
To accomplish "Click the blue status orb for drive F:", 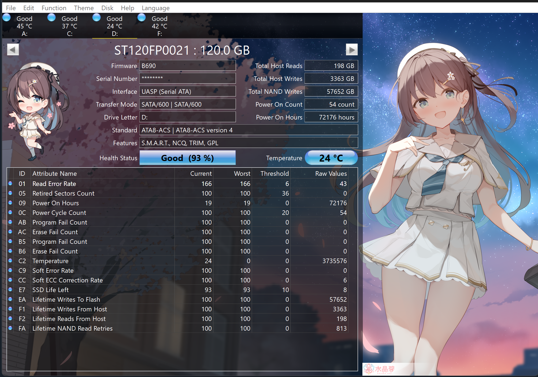I will tap(142, 18).
